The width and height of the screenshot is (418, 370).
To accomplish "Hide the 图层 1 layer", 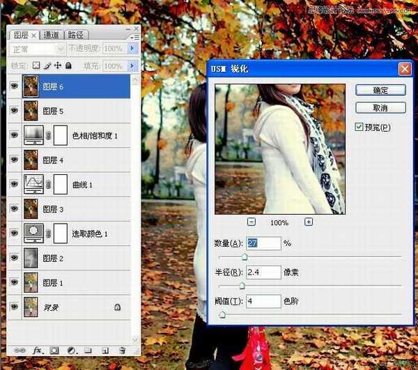I will [14, 282].
